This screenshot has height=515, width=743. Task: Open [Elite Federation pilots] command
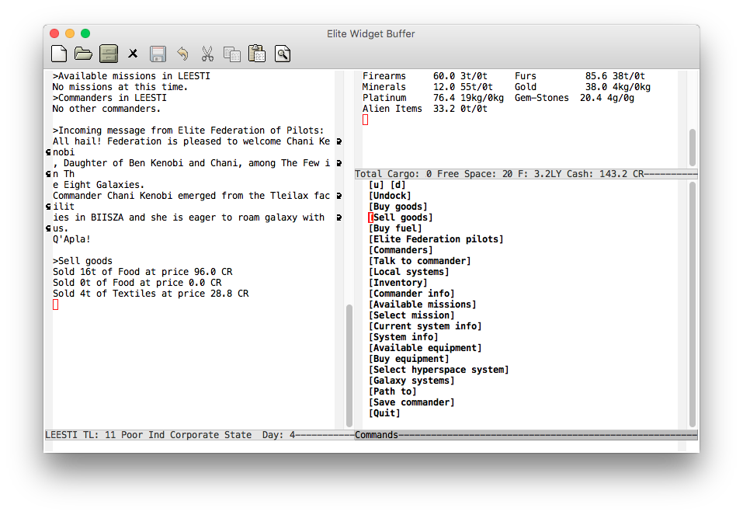pyautogui.click(x=436, y=239)
